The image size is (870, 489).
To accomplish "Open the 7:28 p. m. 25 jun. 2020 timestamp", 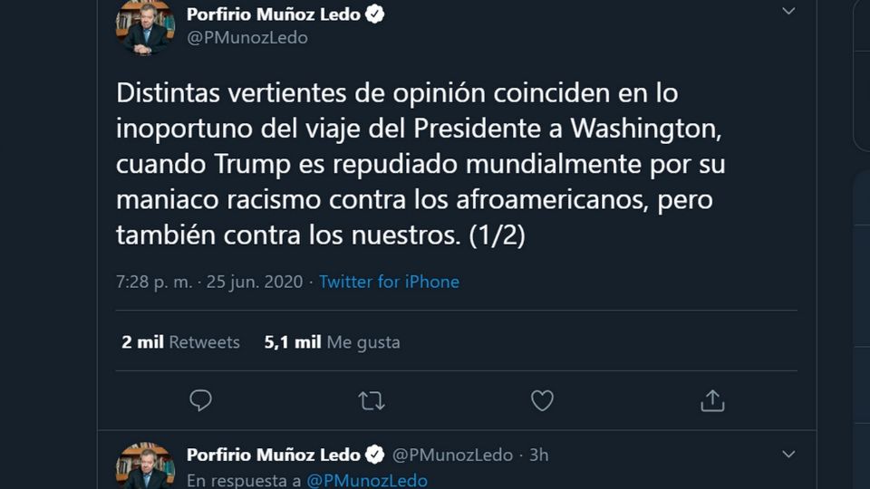I will [212, 282].
